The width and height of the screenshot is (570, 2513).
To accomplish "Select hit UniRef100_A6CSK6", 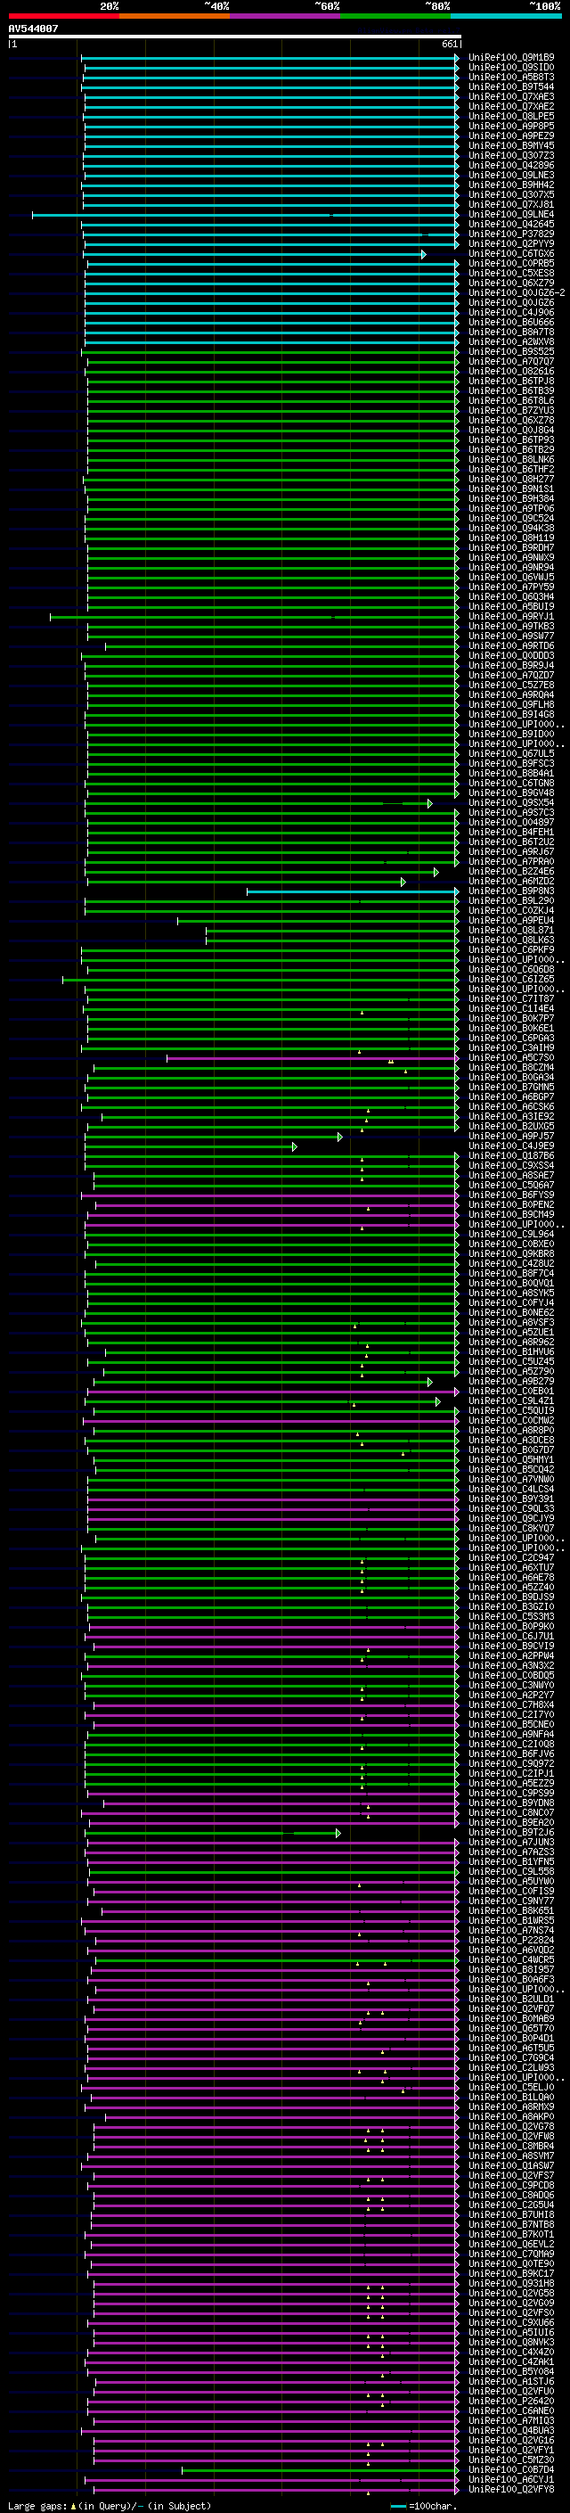I will click(x=511, y=1107).
